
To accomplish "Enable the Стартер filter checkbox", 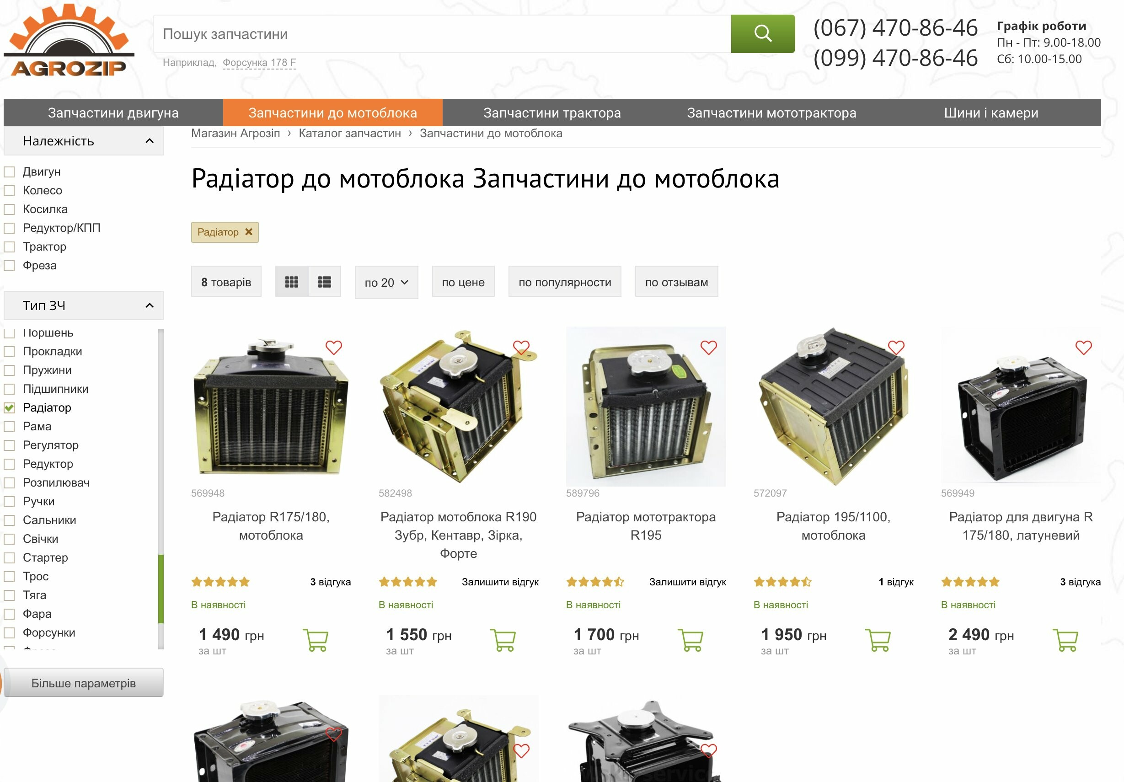I will [9, 558].
